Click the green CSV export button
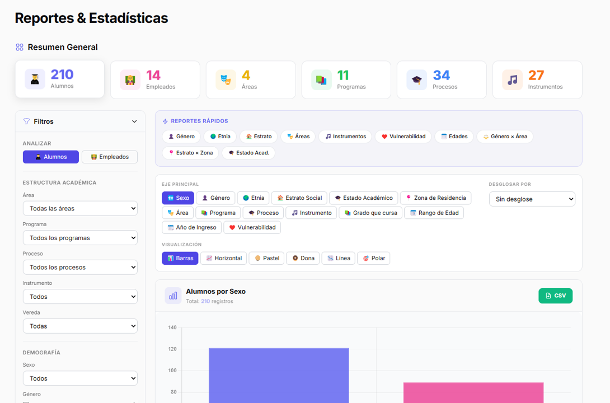The height and width of the screenshot is (403, 610). (555, 296)
